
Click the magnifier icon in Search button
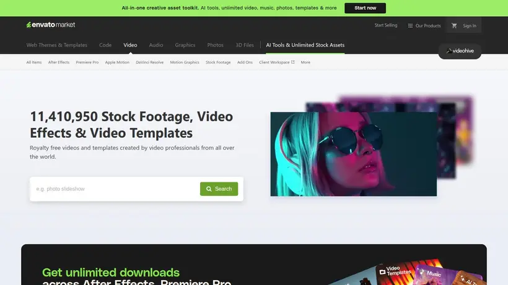coord(209,189)
